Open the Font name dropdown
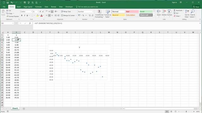202x113 pixels. 32,12
